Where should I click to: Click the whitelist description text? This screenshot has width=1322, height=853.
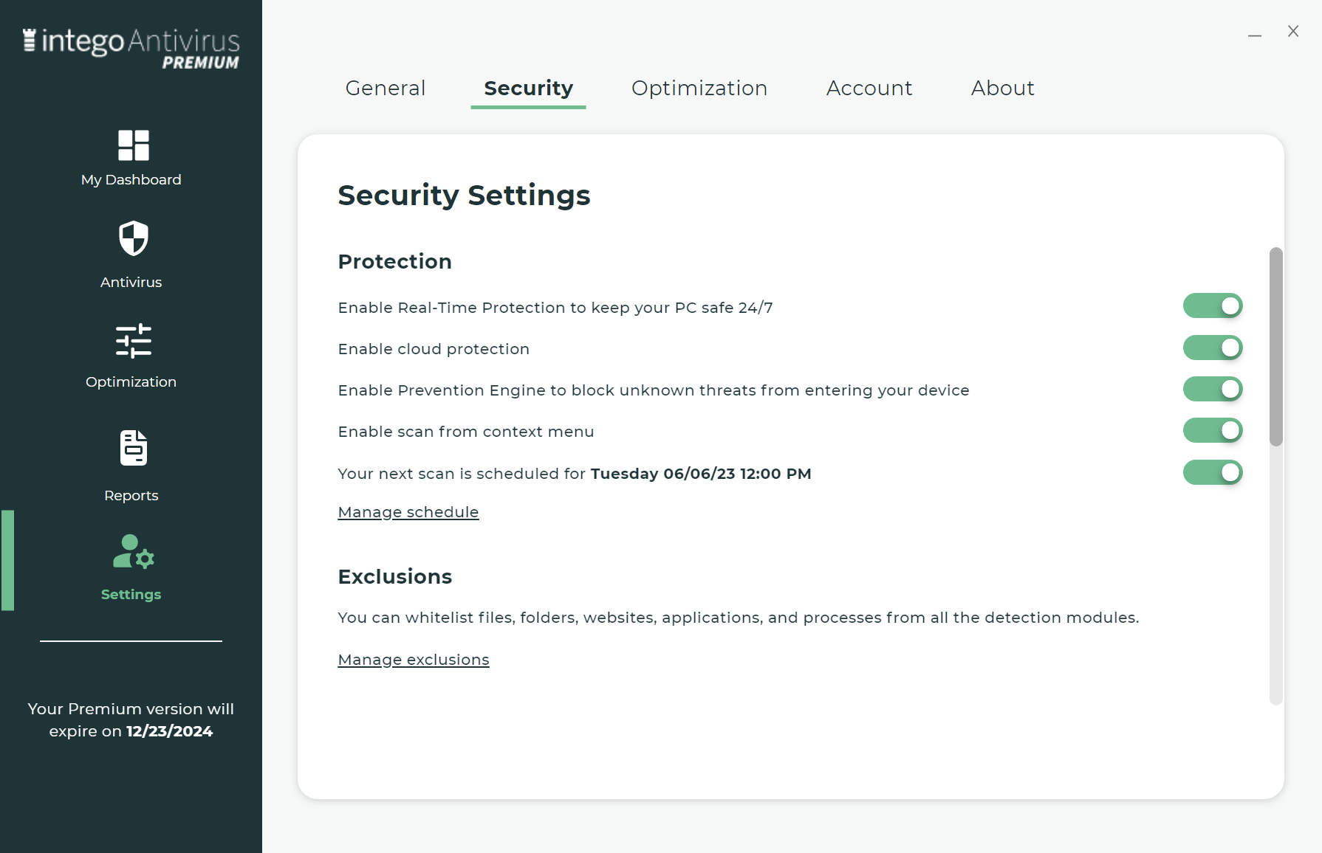pyautogui.click(x=739, y=618)
